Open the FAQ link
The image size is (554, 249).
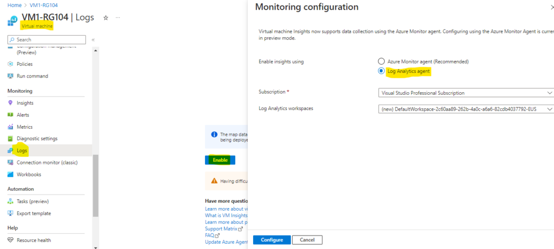pyautogui.click(x=209, y=236)
